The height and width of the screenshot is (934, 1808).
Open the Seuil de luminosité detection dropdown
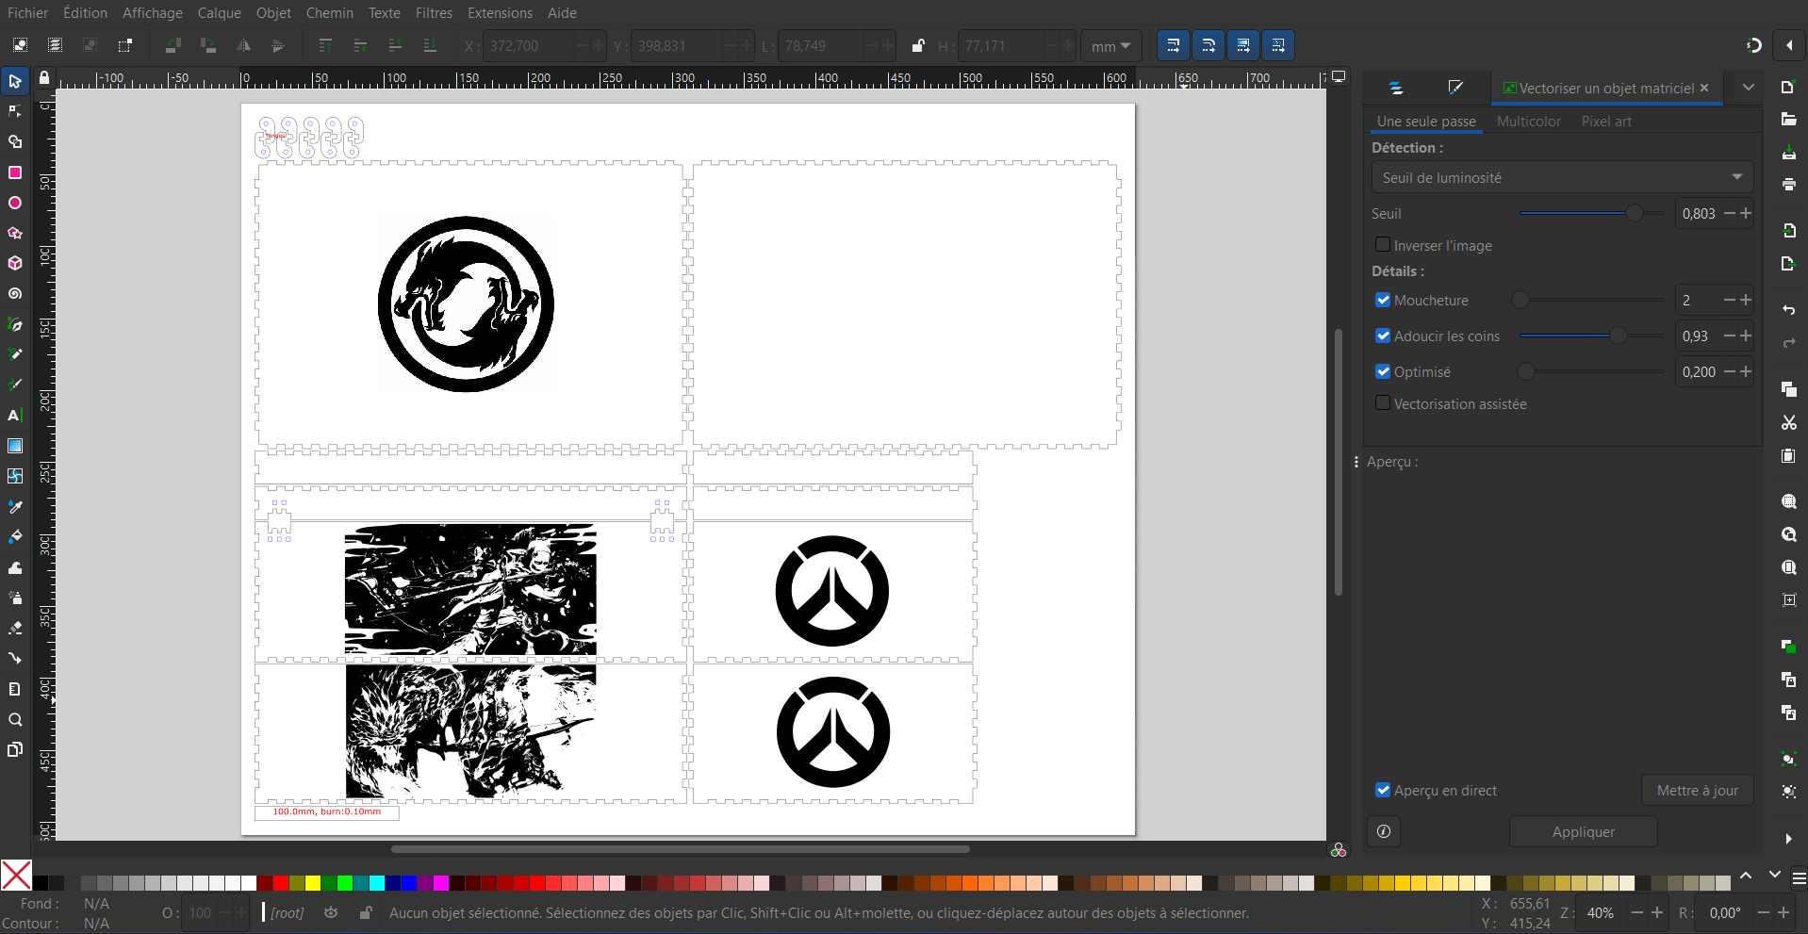pos(1562,177)
